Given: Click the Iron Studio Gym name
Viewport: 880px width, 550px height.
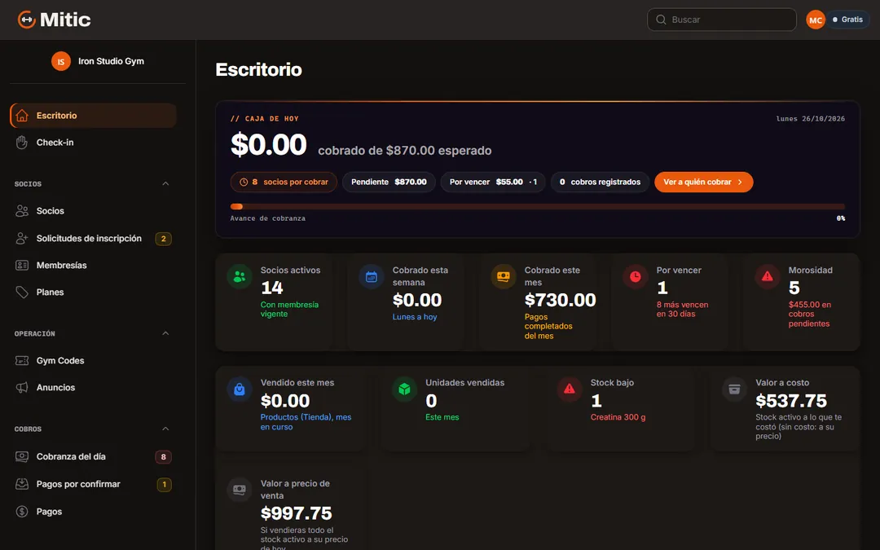Looking at the screenshot, I should (x=111, y=61).
